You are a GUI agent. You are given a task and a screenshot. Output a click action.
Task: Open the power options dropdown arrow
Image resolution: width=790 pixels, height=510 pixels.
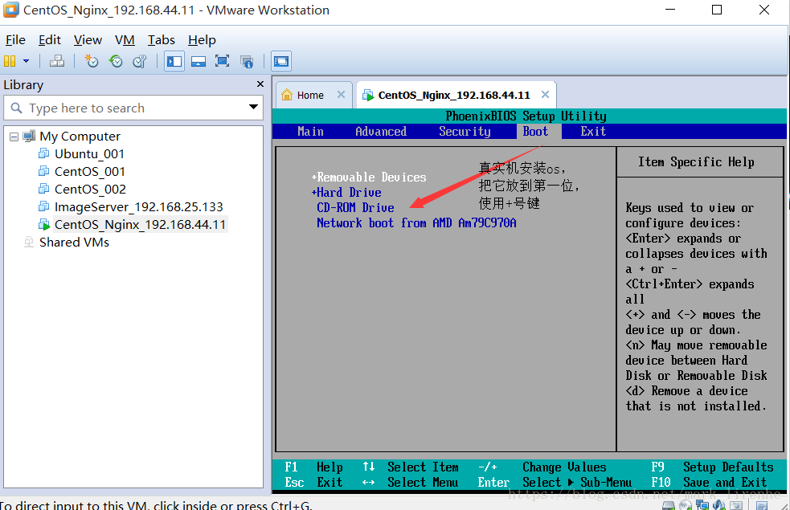pyautogui.click(x=26, y=61)
